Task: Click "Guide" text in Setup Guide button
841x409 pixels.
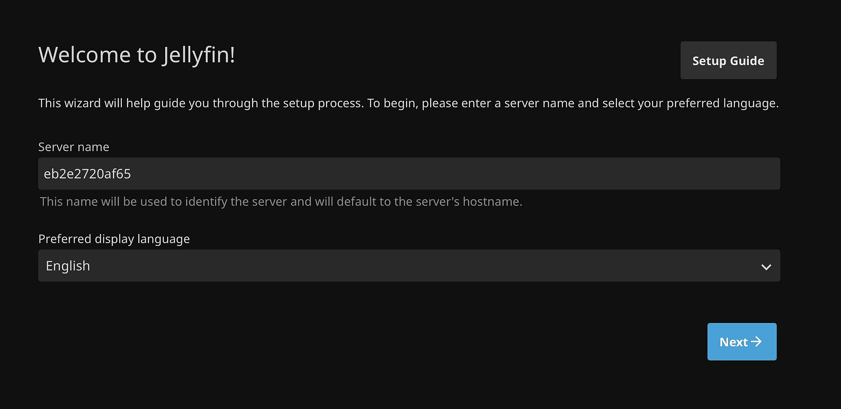Action: coord(747,61)
